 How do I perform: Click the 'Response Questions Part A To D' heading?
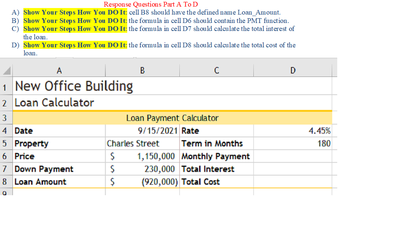(151, 4)
